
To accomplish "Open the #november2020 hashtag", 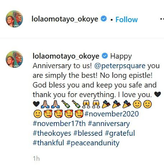I will pos(111,114).
